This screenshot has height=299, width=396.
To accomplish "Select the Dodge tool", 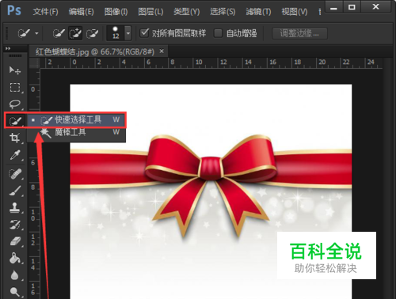I will pos(15,292).
